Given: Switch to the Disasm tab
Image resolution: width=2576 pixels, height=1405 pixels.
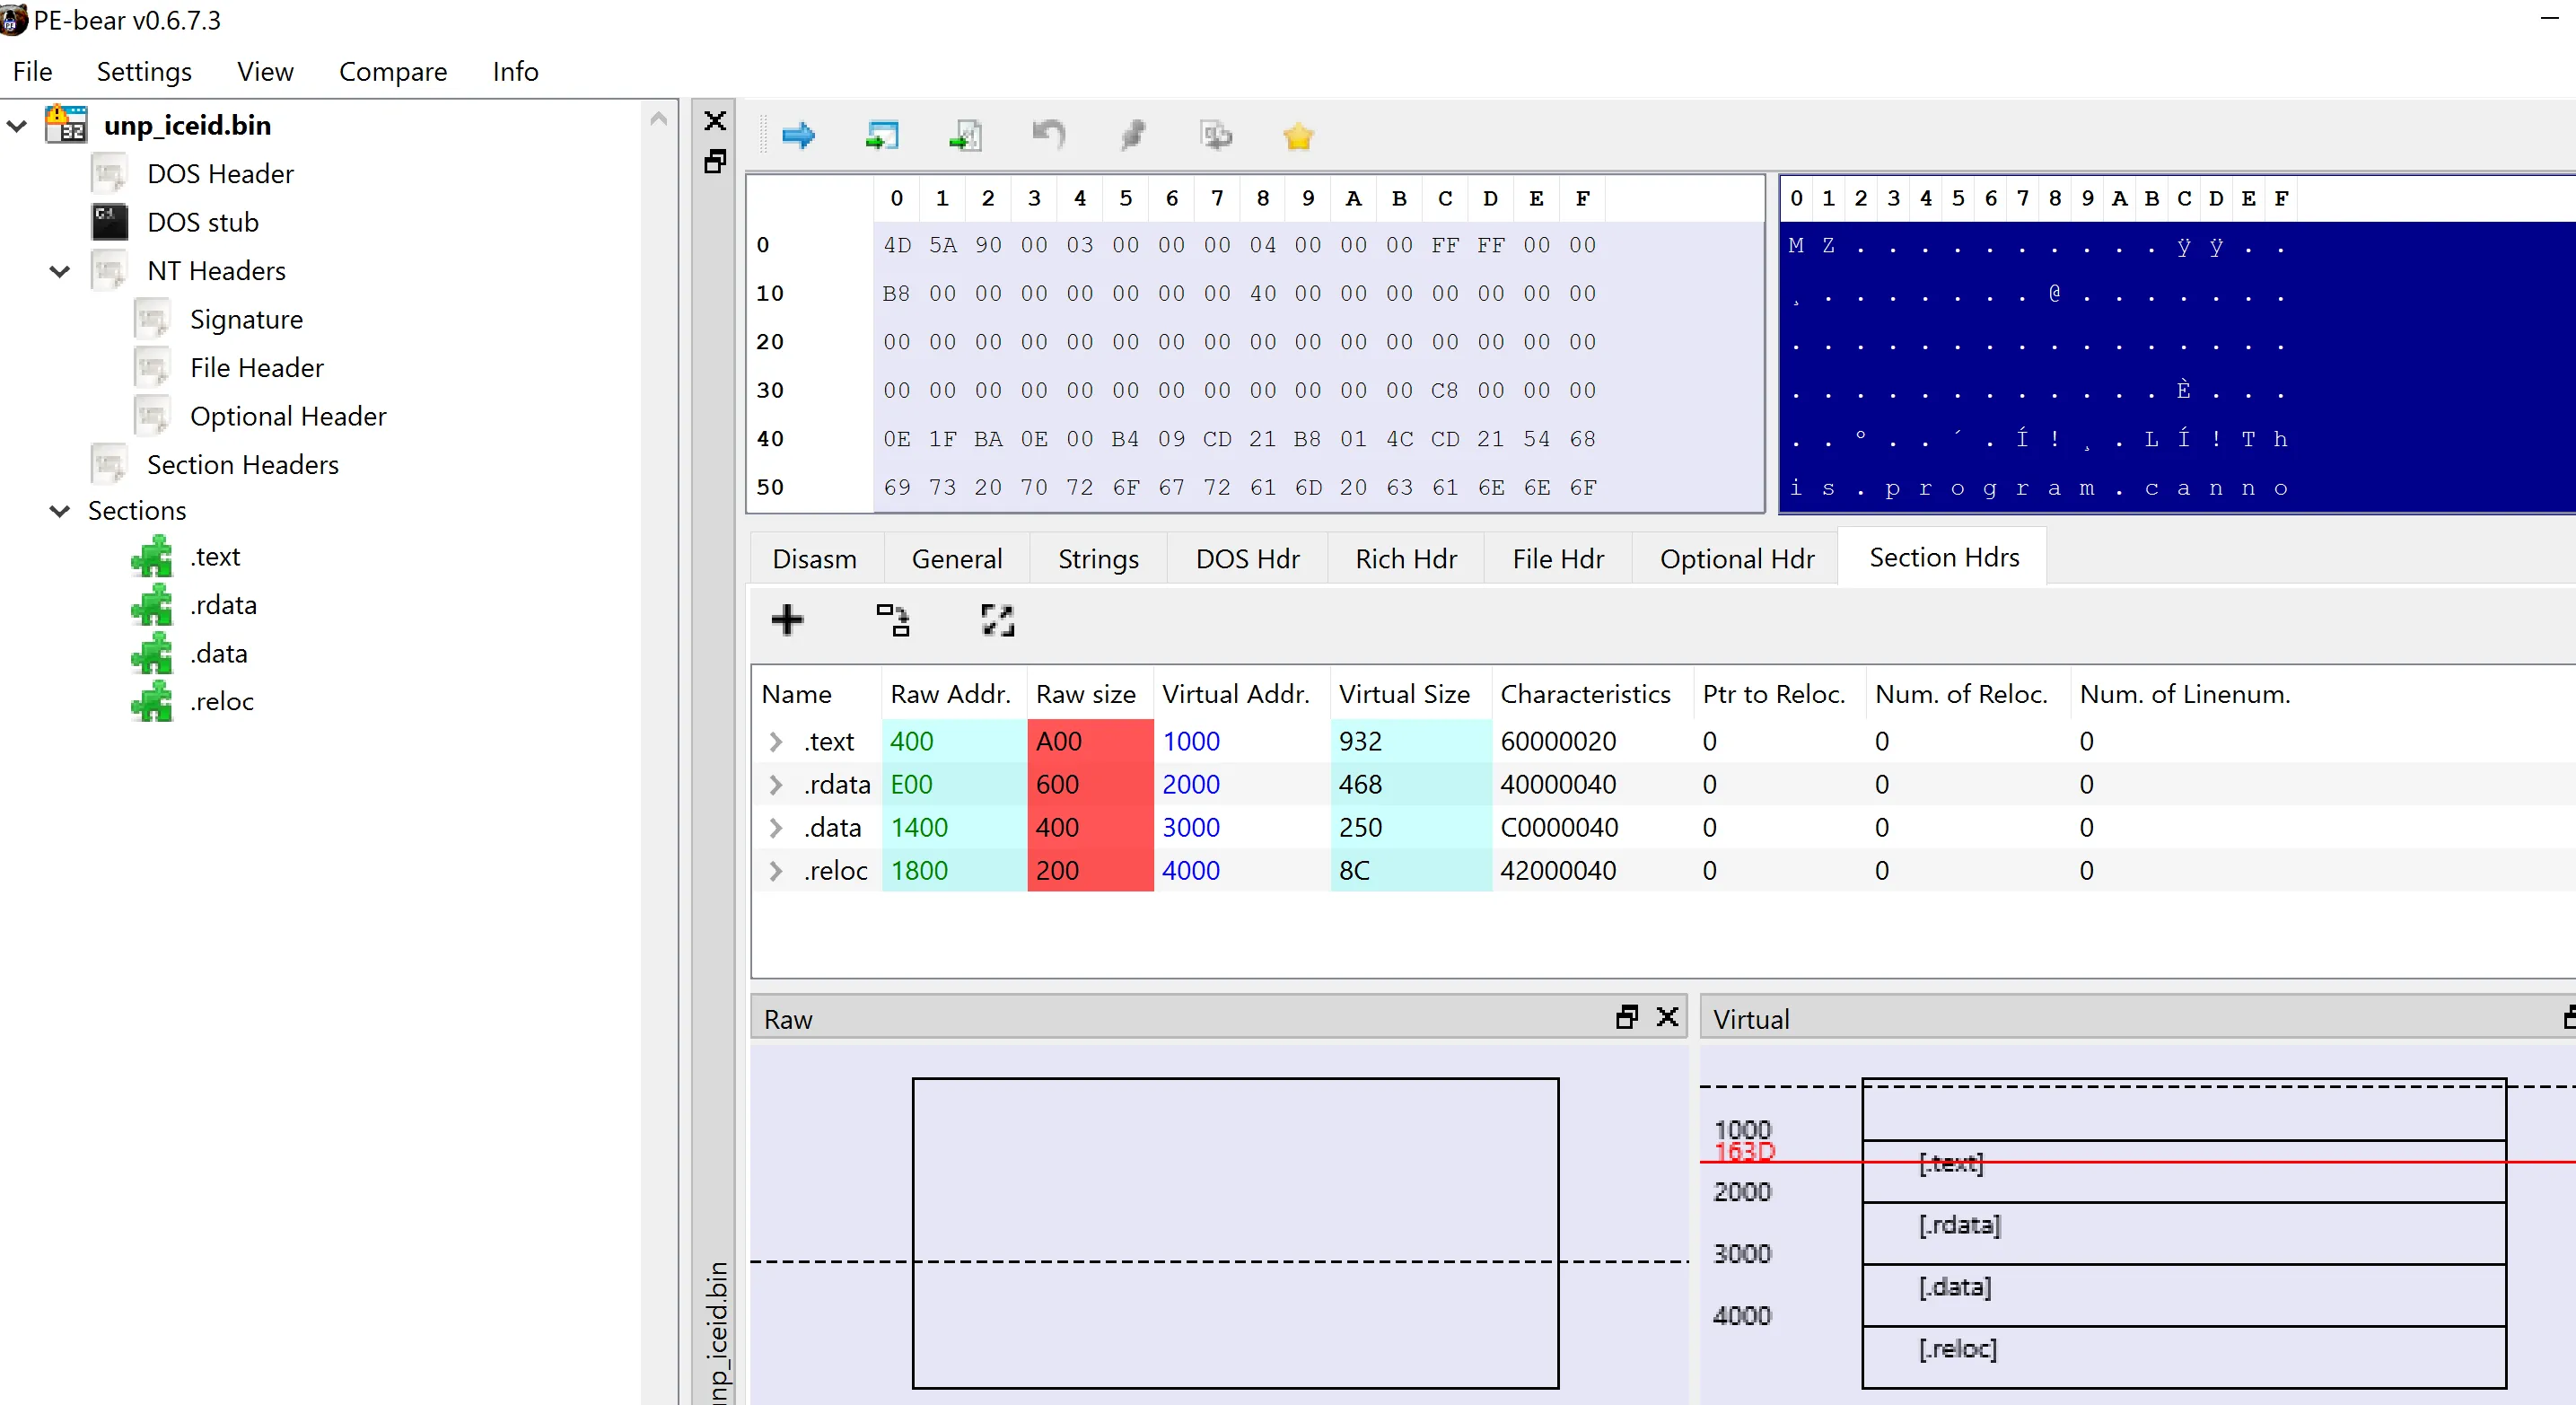Looking at the screenshot, I should click(x=814, y=559).
